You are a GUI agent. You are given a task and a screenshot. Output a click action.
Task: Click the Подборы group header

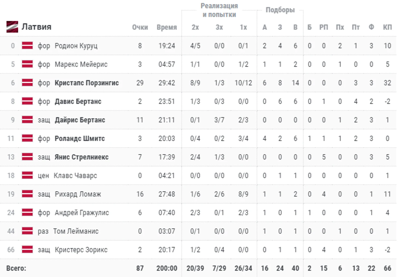[280, 10]
